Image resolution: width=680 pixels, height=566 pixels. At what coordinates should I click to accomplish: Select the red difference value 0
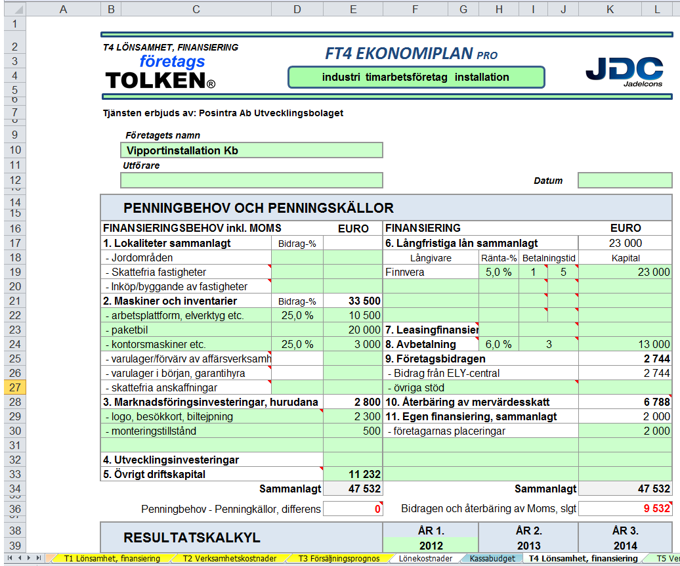click(353, 509)
